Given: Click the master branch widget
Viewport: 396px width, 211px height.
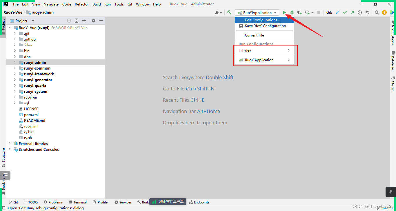Looking at the screenshot, I should tap(385, 208).
